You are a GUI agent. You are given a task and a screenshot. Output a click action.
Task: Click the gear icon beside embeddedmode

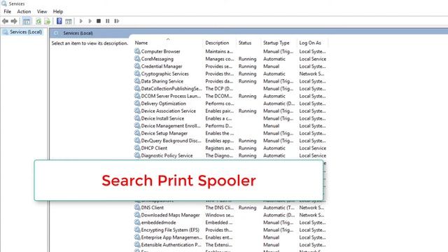coord(137,222)
